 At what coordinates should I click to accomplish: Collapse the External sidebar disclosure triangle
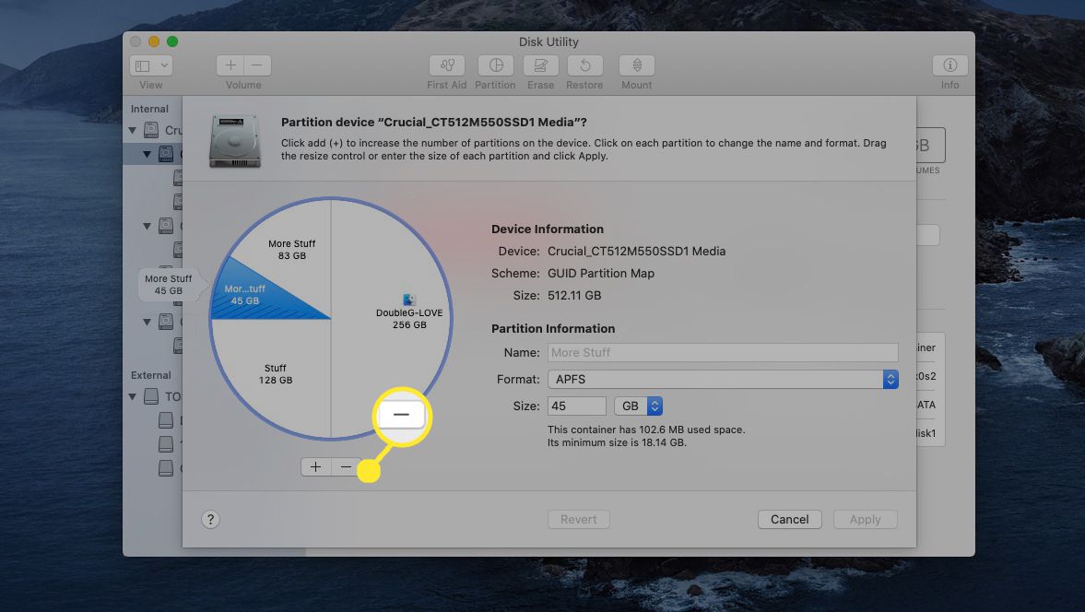tap(134, 397)
